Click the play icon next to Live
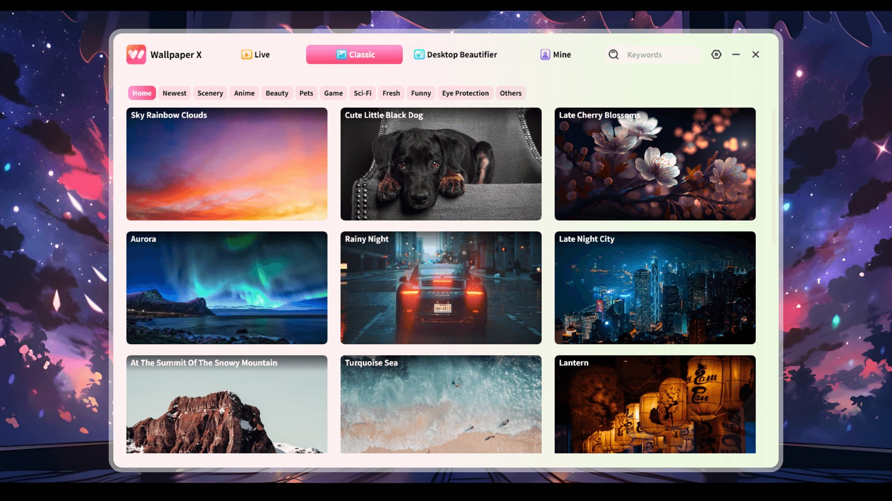 (246, 54)
